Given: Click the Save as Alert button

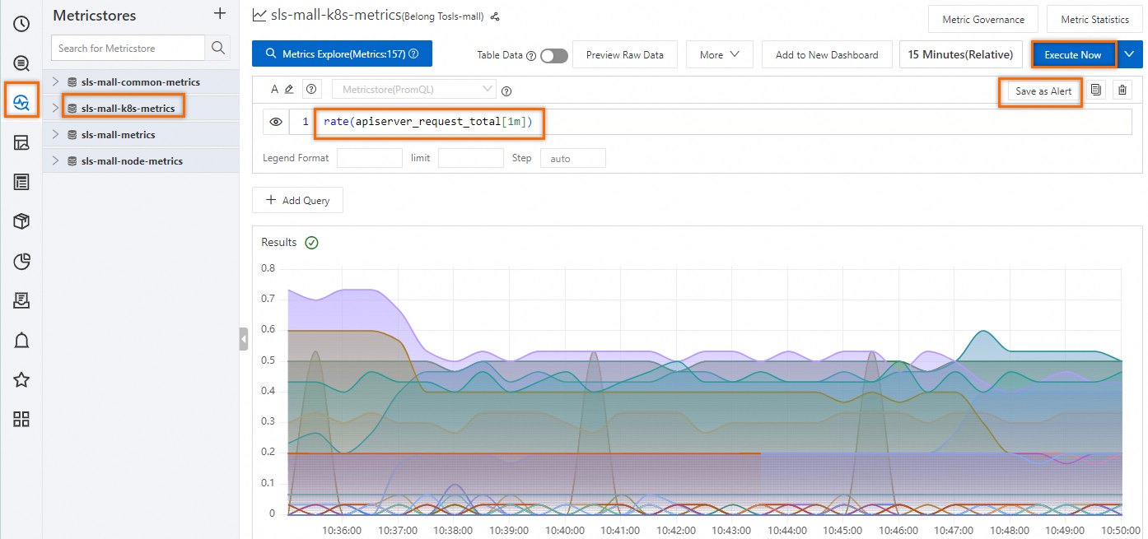Looking at the screenshot, I should point(1043,91).
